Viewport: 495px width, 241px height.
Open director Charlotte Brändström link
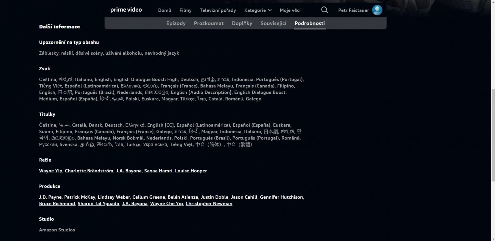coord(89,171)
